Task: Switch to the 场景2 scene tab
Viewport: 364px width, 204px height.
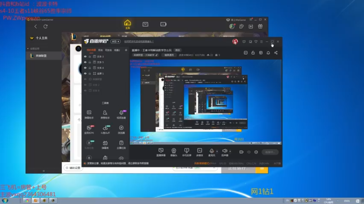Action: (117, 50)
